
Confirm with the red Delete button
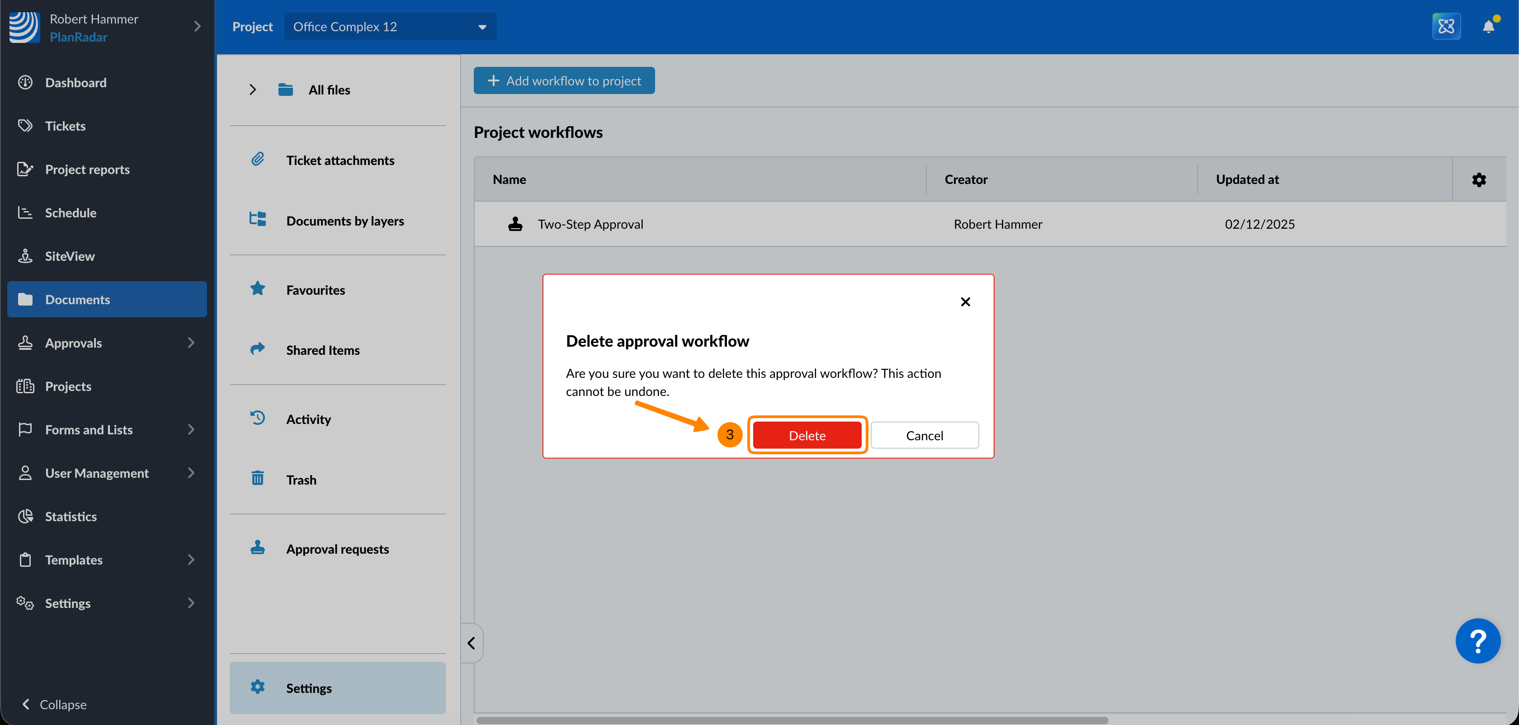pos(807,436)
